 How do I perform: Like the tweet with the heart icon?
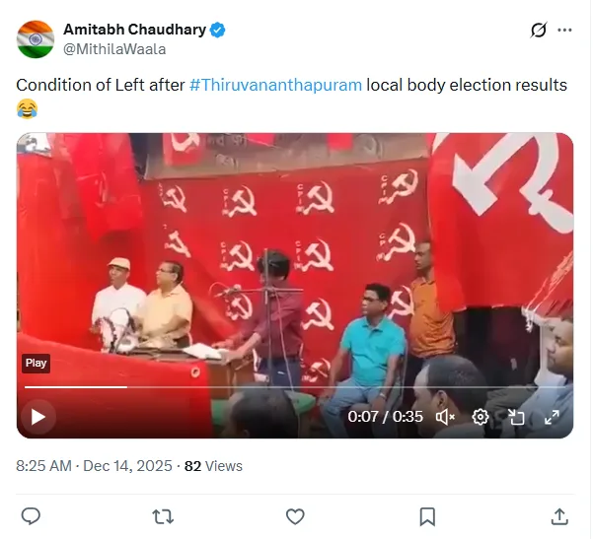(x=295, y=516)
